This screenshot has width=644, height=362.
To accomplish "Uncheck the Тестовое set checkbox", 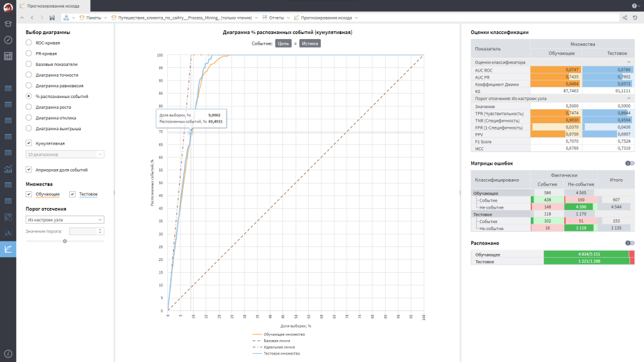I will click(x=72, y=194).
